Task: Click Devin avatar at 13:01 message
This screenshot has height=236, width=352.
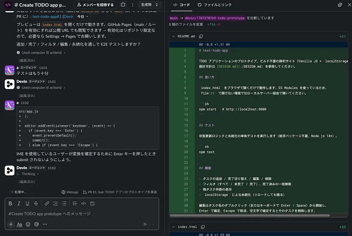Action: click(x=9, y=84)
